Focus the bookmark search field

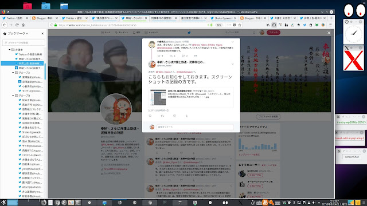tap(24, 43)
